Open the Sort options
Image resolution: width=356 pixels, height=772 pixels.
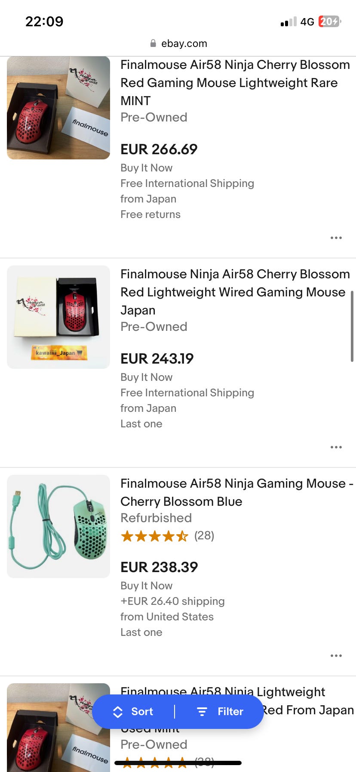tap(133, 712)
